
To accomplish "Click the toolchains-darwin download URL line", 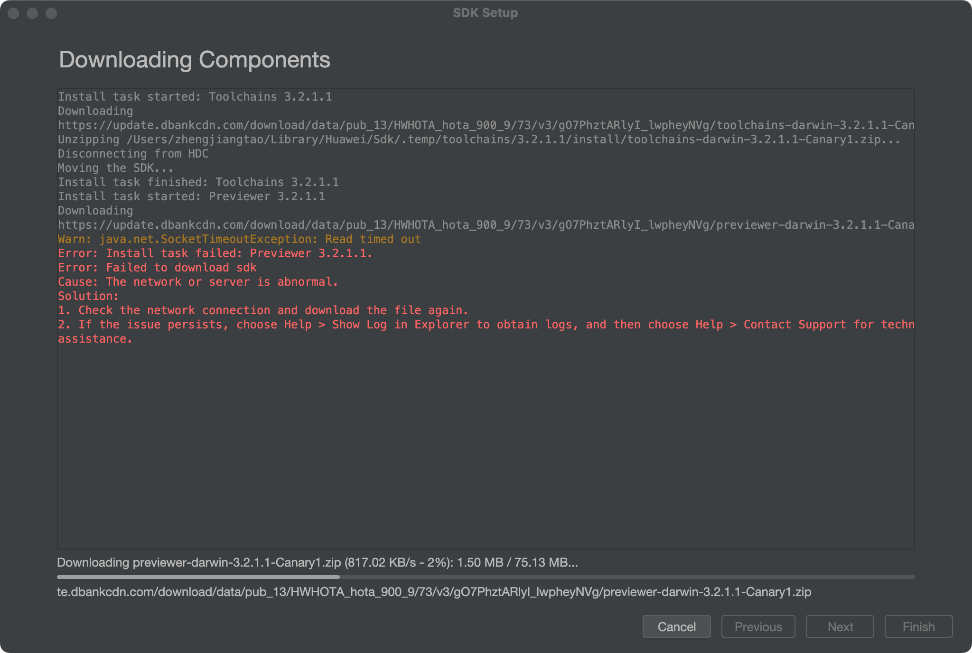I will [x=486, y=125].
